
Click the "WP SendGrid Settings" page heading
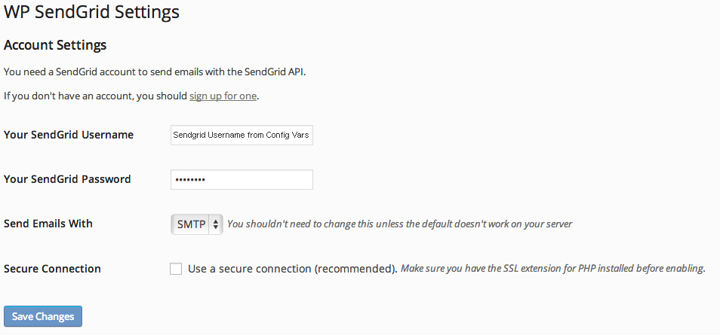point(92,12)
